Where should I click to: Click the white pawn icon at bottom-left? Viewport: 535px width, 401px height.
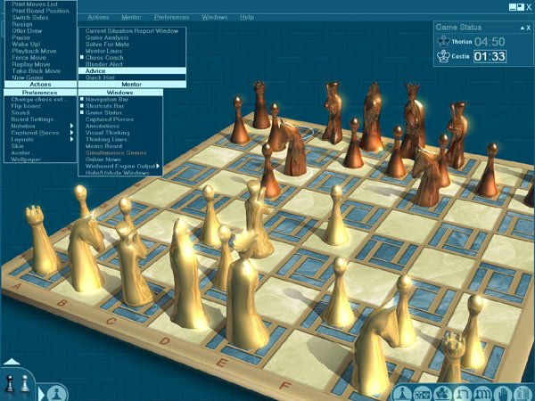coord(25,384)
